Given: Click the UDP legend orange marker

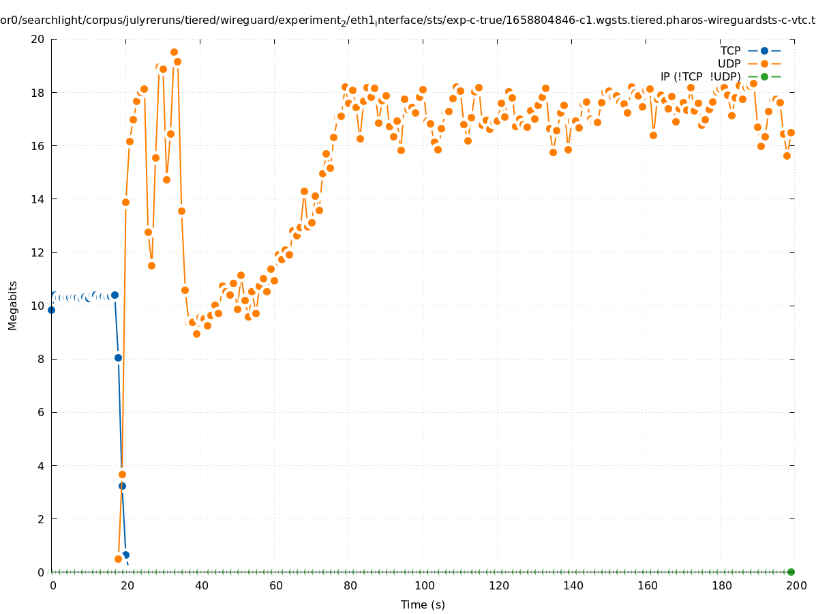Looking at the screenshot, I should coord(764,63).
